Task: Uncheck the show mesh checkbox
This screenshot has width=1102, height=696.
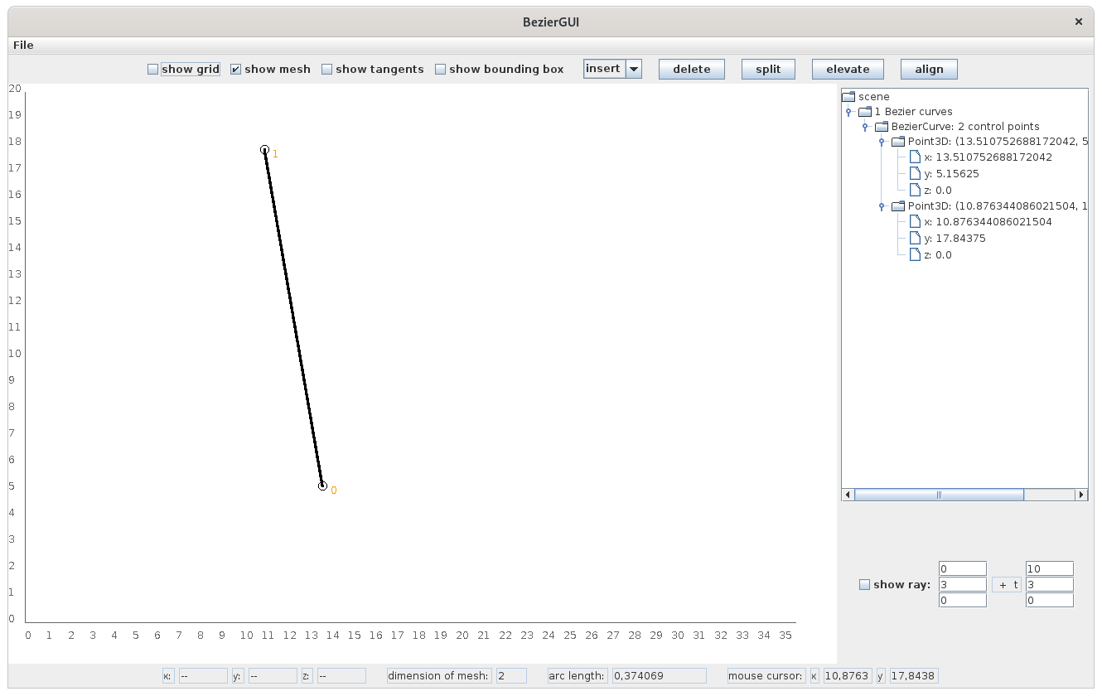Action: point(236,70)
